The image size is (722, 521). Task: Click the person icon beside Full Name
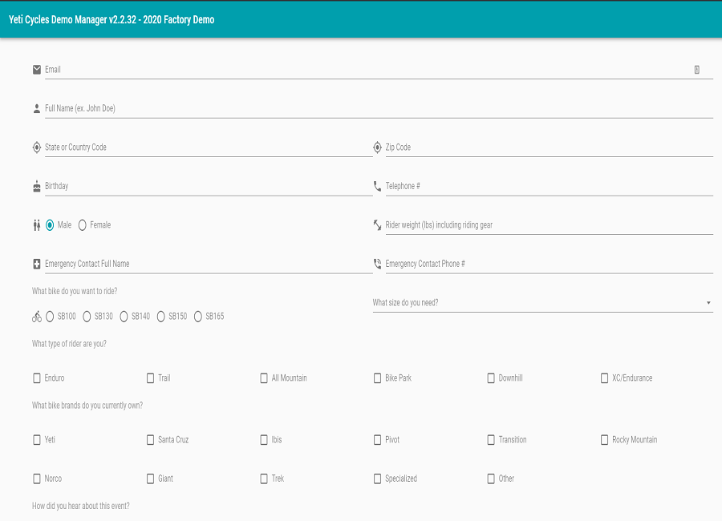click(37, 109)
